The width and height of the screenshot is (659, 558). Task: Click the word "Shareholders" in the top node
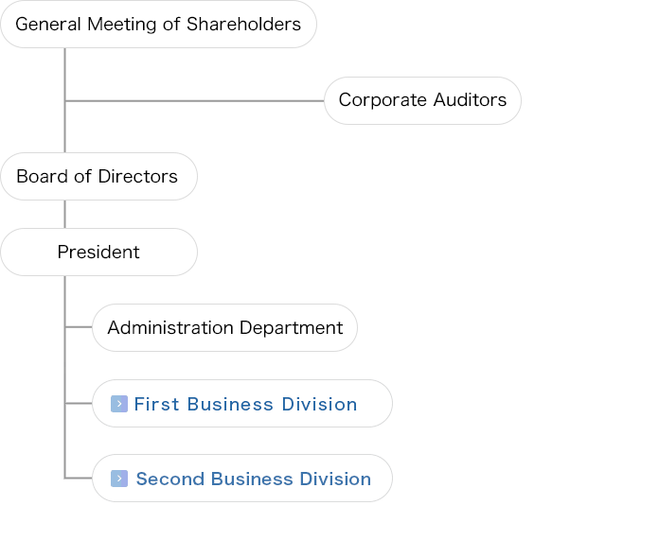pos(243,24)
